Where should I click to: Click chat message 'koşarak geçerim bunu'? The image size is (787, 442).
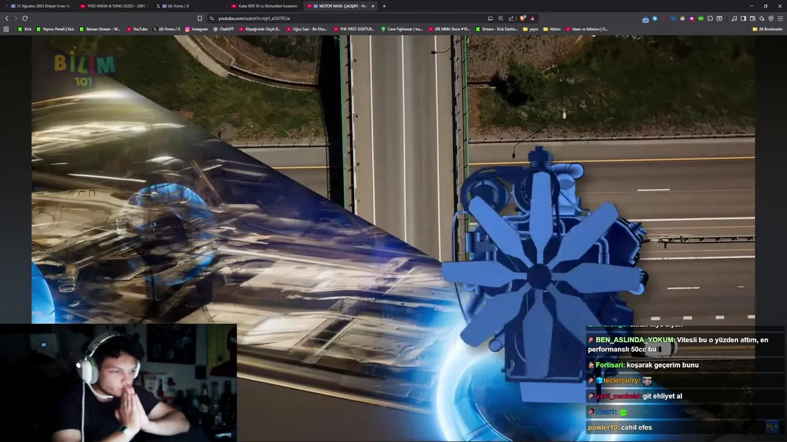click(x=663, y=365)
